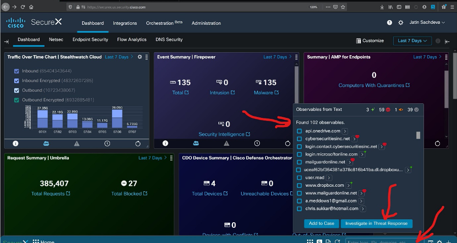The width and height of the screenshot is (457, 243).
Task: Collapse right panel arrow icon
Action: pyautogui.click(x=447, y=42)
